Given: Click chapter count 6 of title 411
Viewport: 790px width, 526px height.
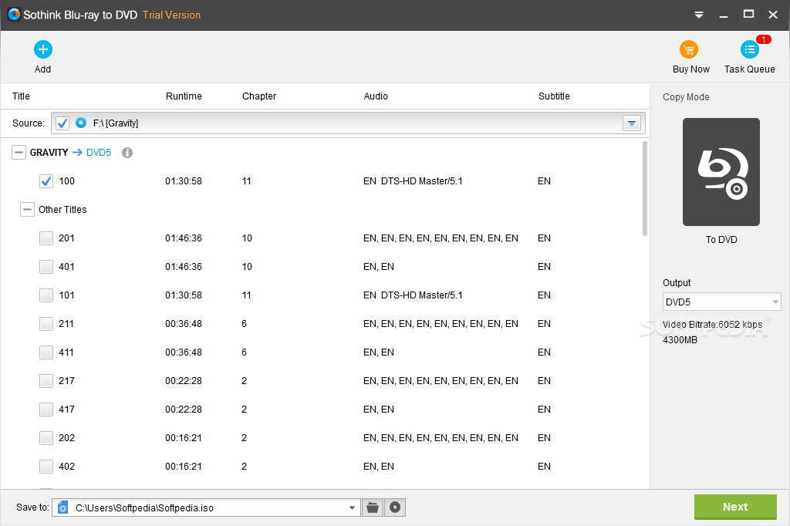Looking at the screenshot, I should click(x=245, y=352).
